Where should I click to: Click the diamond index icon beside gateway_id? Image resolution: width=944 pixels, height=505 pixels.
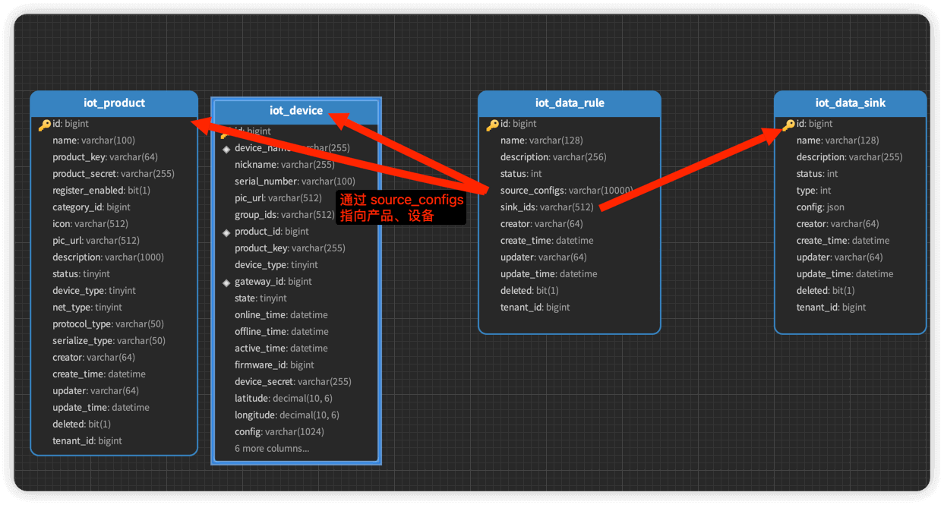(226, 282)
